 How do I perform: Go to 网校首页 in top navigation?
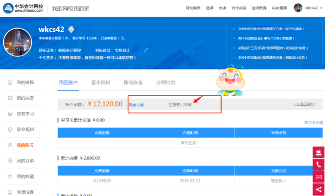coord(193,8)
